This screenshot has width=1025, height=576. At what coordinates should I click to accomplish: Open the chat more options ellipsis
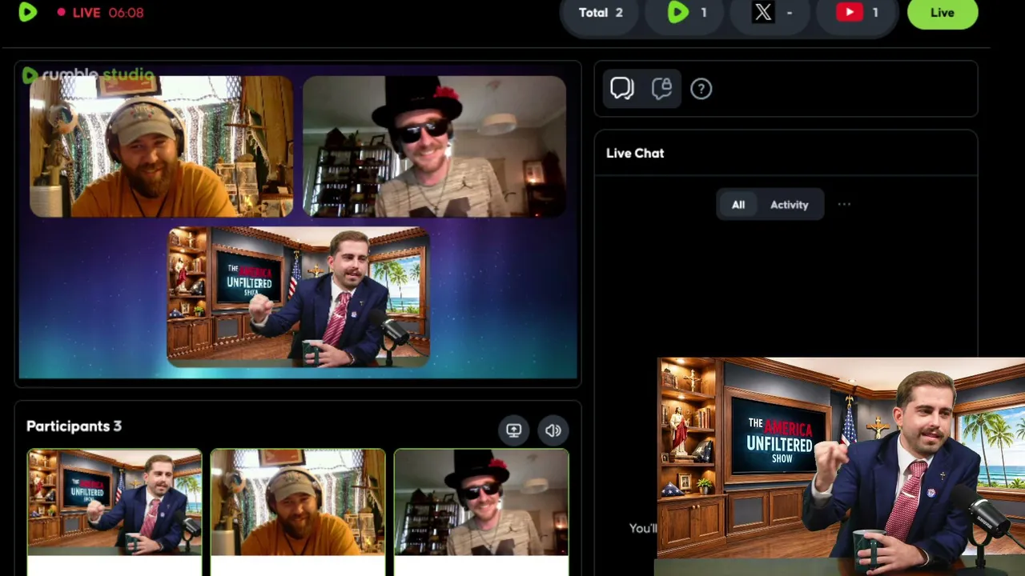pyautogui.click(x=844, y=205)
